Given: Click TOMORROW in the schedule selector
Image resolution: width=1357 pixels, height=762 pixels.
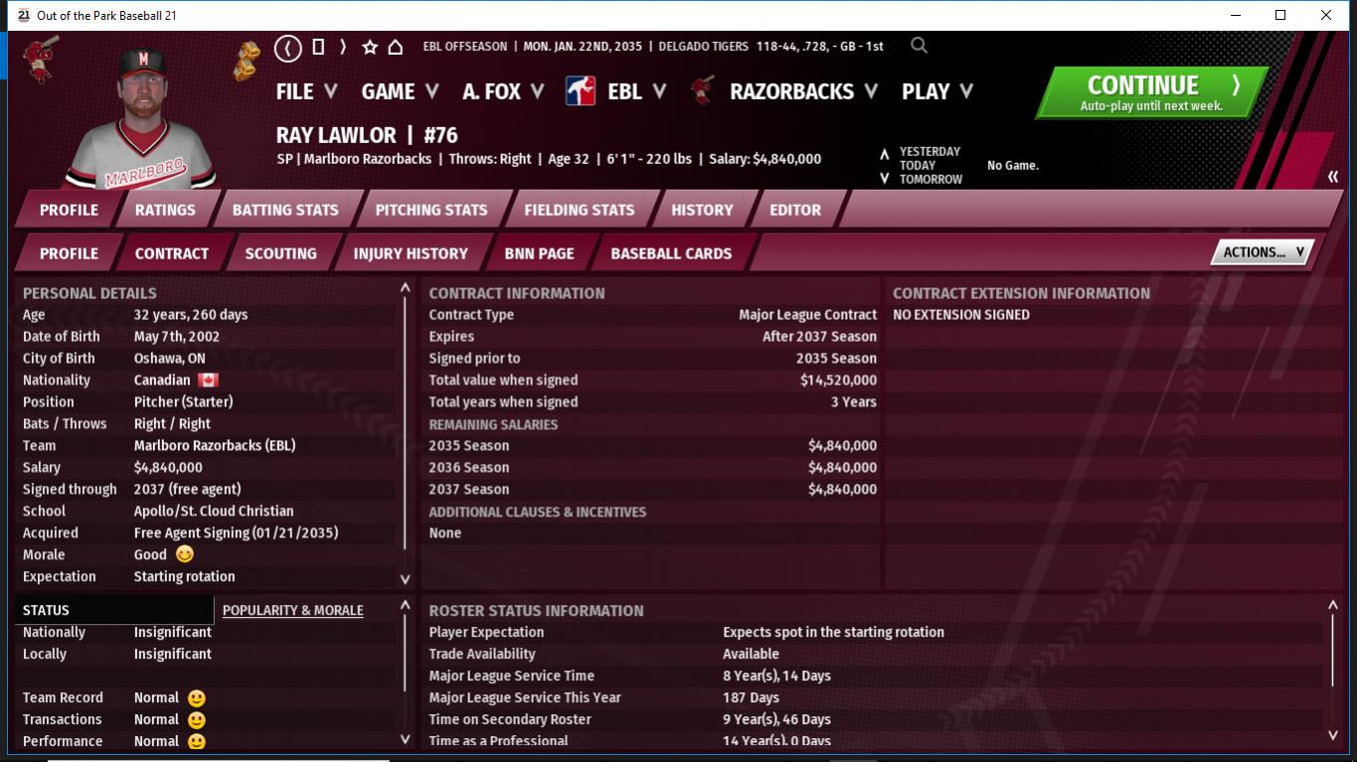Looking at the screenshot, I should coord(931,180).
